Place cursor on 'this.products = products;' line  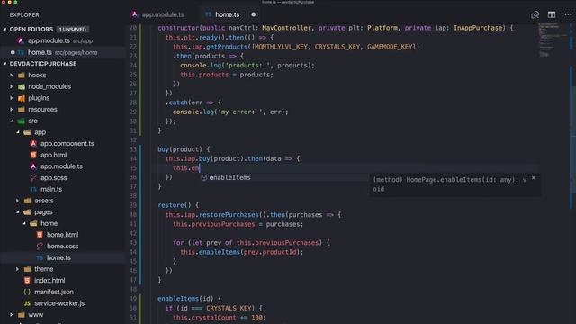(x=227, y=75)
